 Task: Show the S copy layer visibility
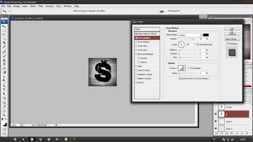point(216,107)
